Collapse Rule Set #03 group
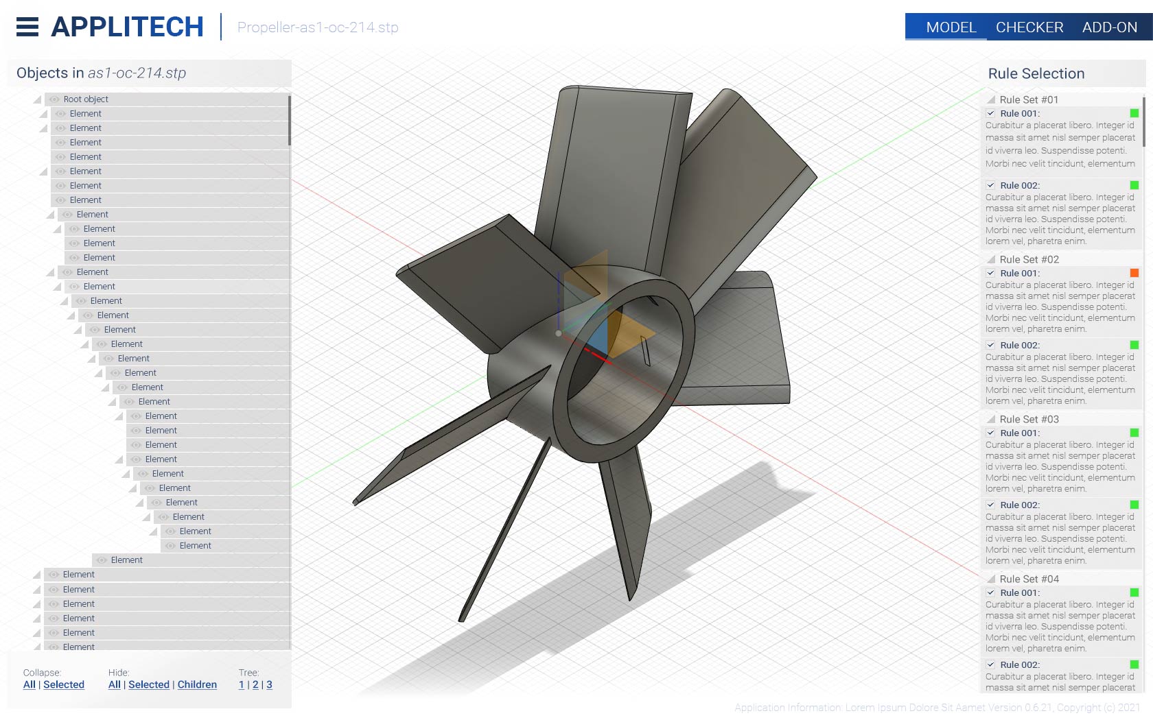 tap(991, 419)
